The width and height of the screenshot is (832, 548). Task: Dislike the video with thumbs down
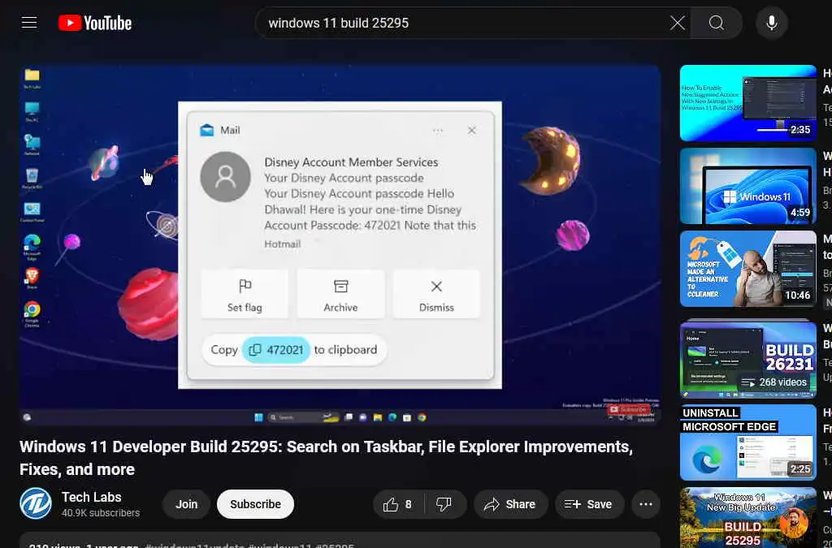pos(444,504)
